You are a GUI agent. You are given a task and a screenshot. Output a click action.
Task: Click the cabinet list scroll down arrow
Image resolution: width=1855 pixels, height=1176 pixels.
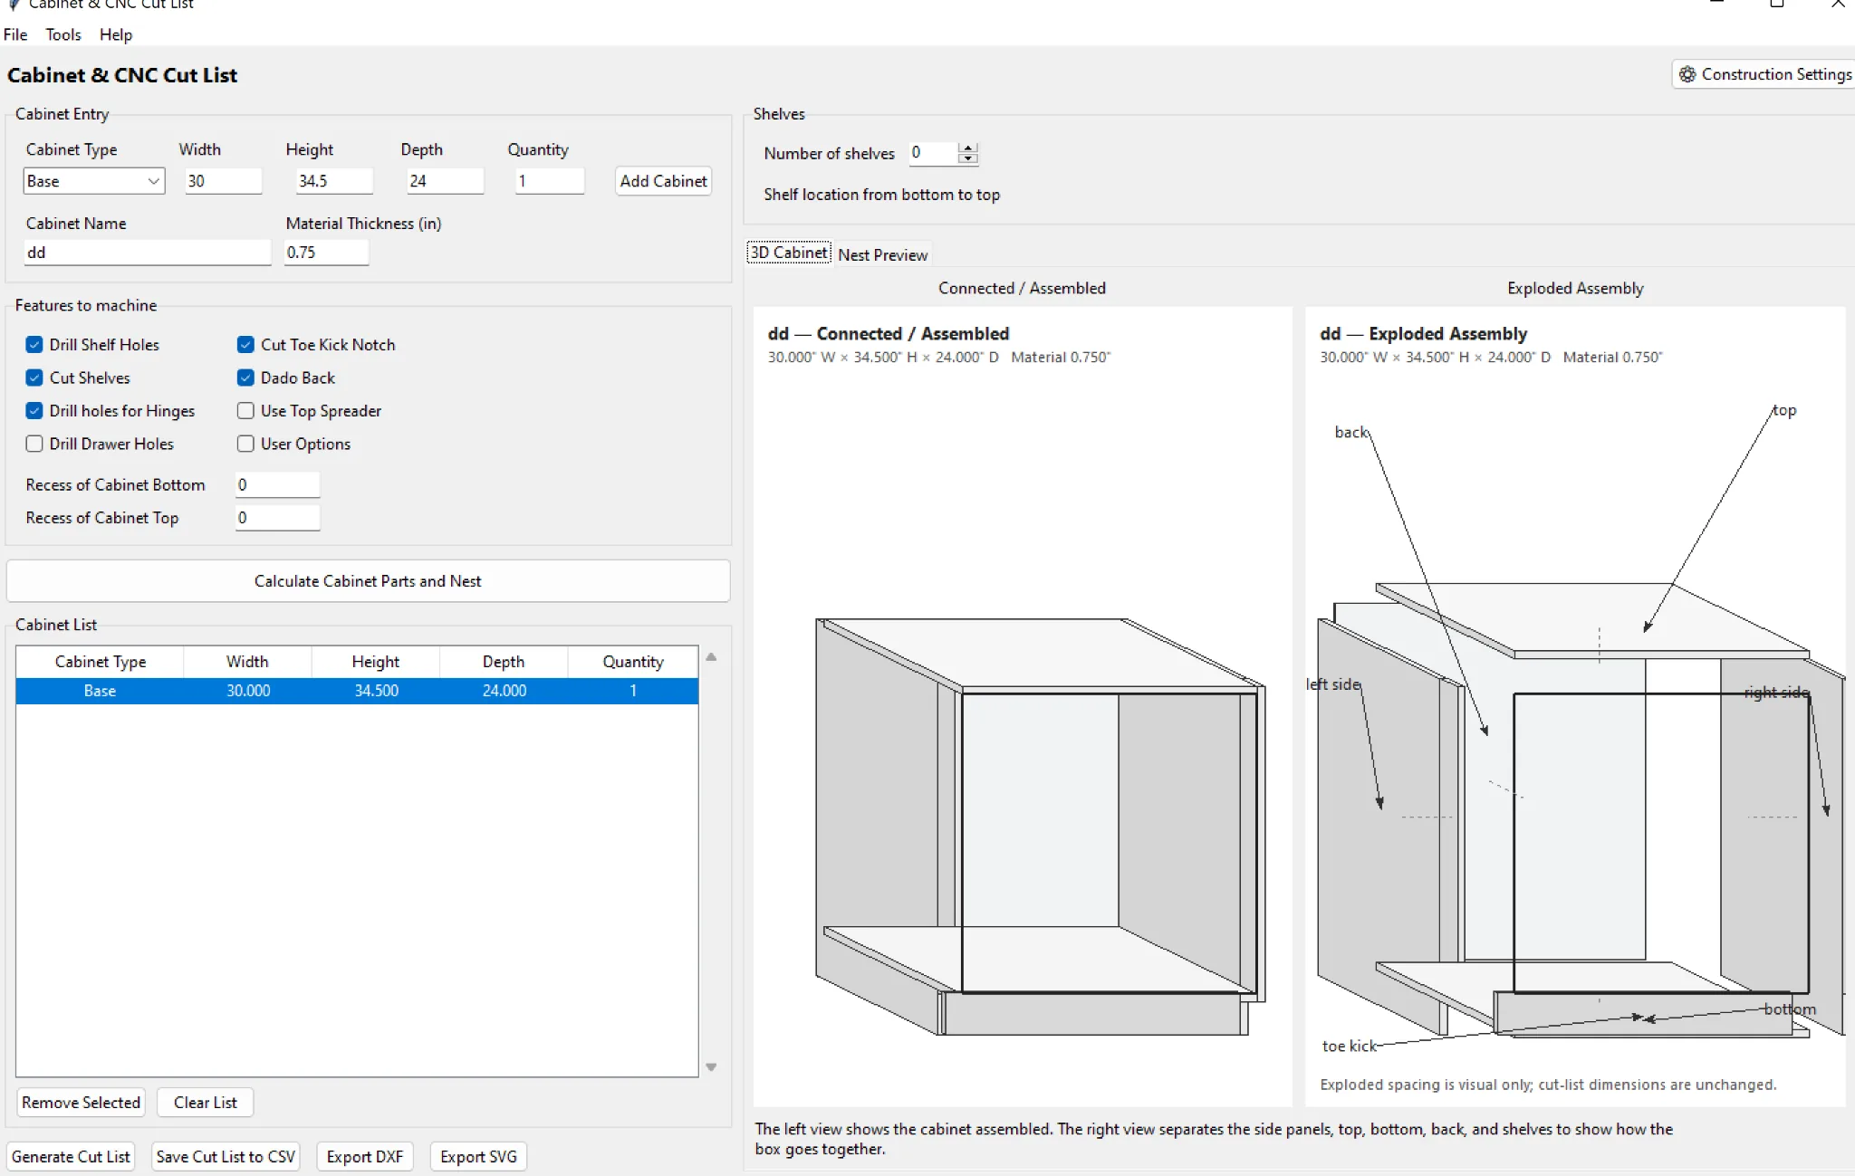711,1067
